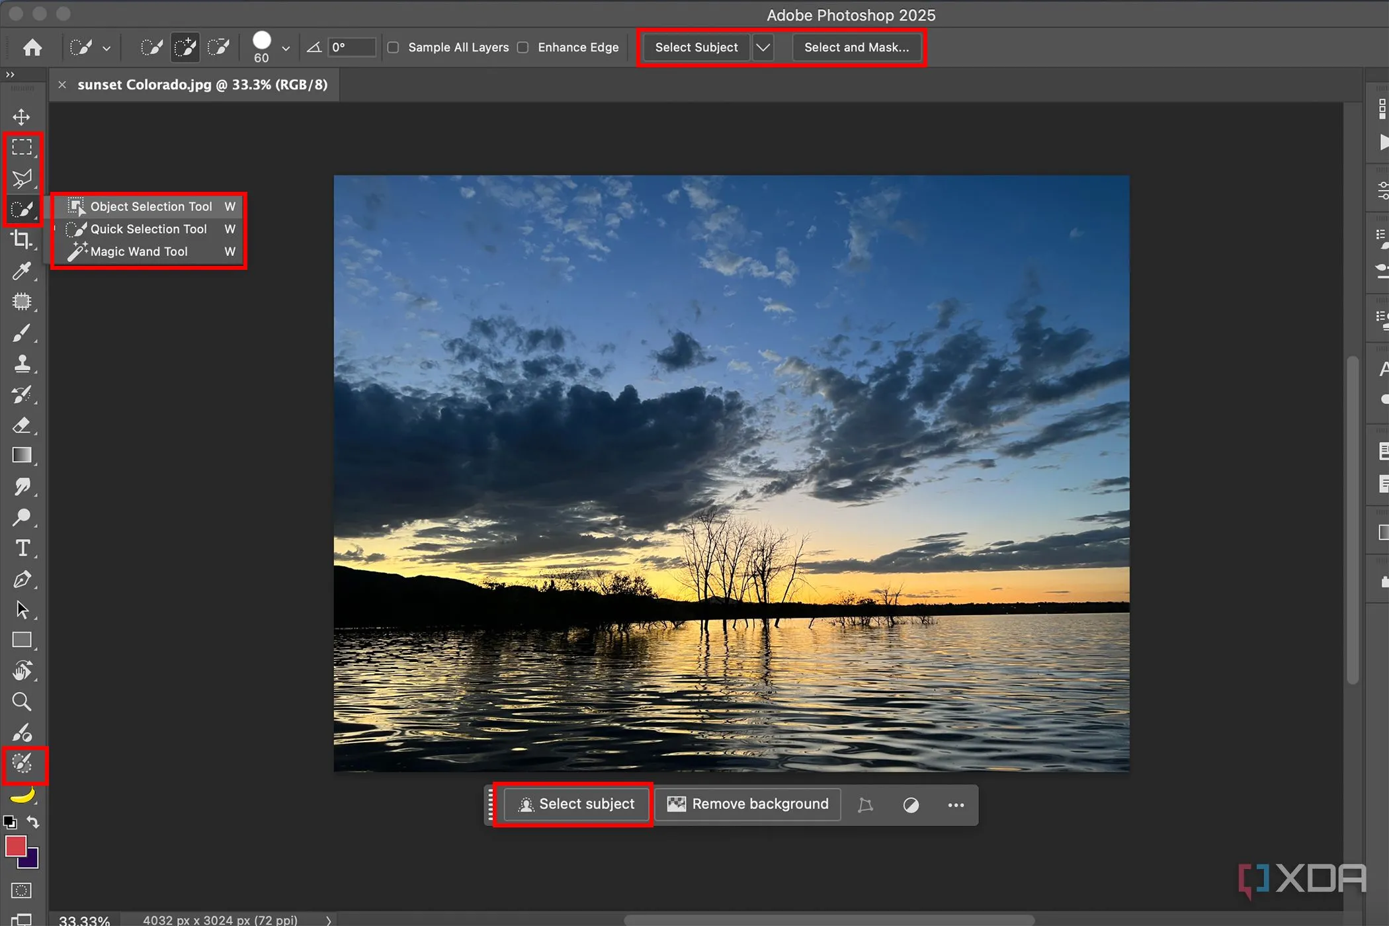The width and height of the screenshot is (1389, 926).
Task: Click the Add to selection mode icon
Action: click(x=185, y=48)
